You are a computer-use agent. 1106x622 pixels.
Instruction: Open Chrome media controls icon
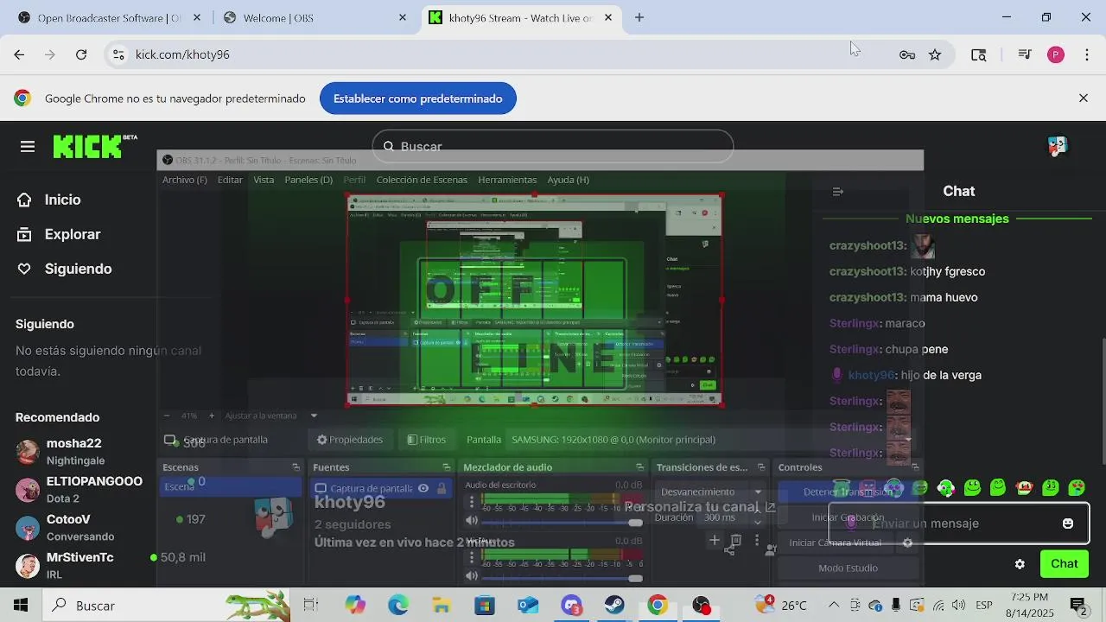(1025, 54)
